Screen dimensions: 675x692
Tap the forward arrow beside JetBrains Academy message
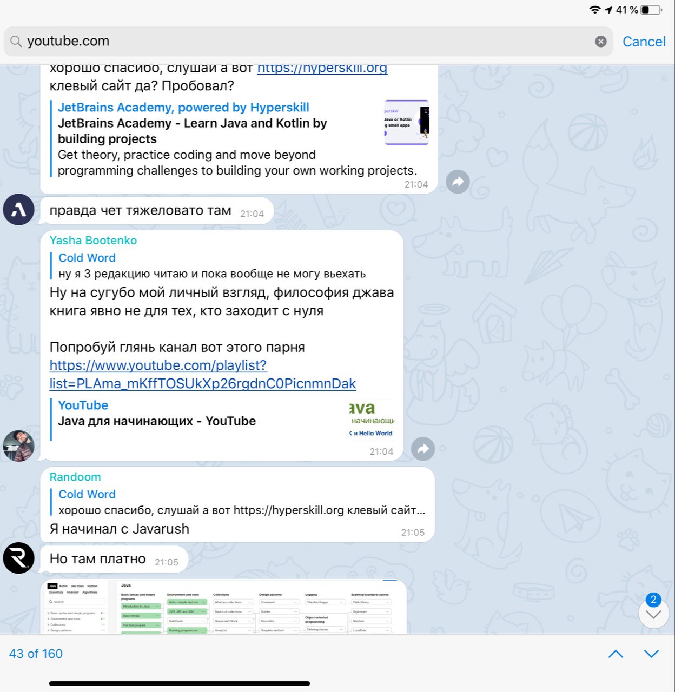(x=458, y=182)
